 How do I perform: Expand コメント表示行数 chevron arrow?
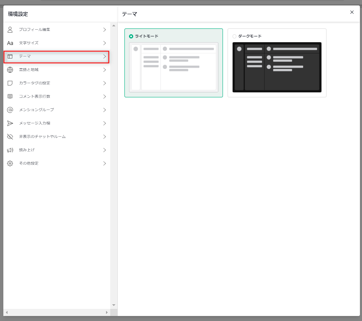pos(104,97)
